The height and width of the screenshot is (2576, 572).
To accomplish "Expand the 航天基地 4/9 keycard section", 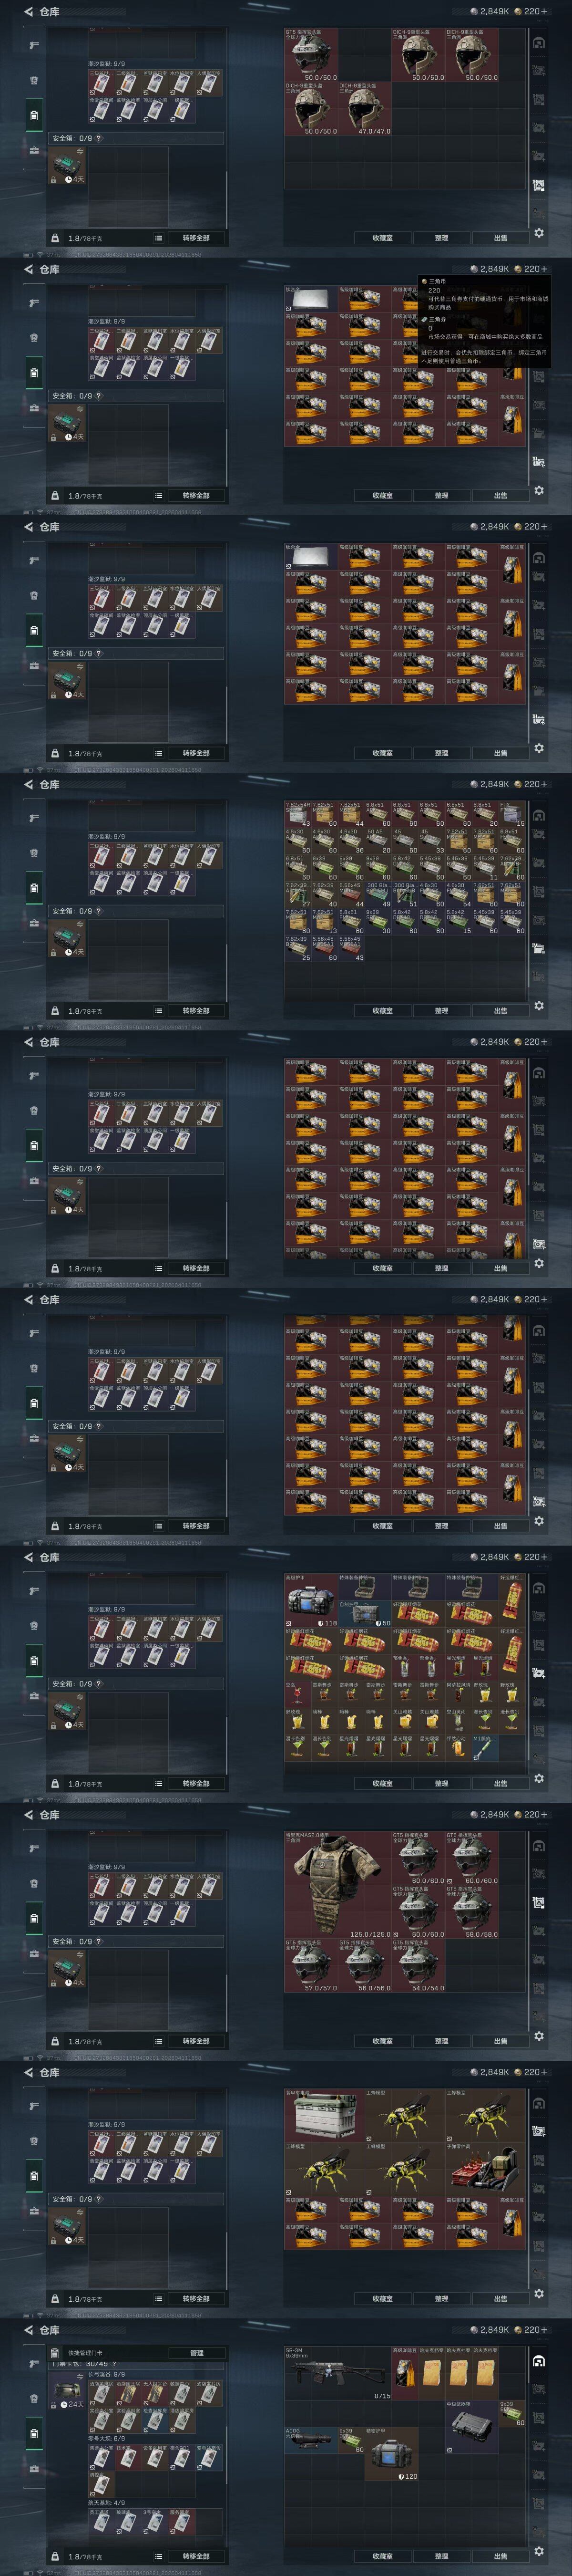I will [106, 2503].
